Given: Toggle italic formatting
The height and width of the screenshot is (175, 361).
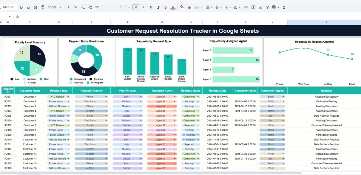Looking at the screenshot, I should point(158,7).
